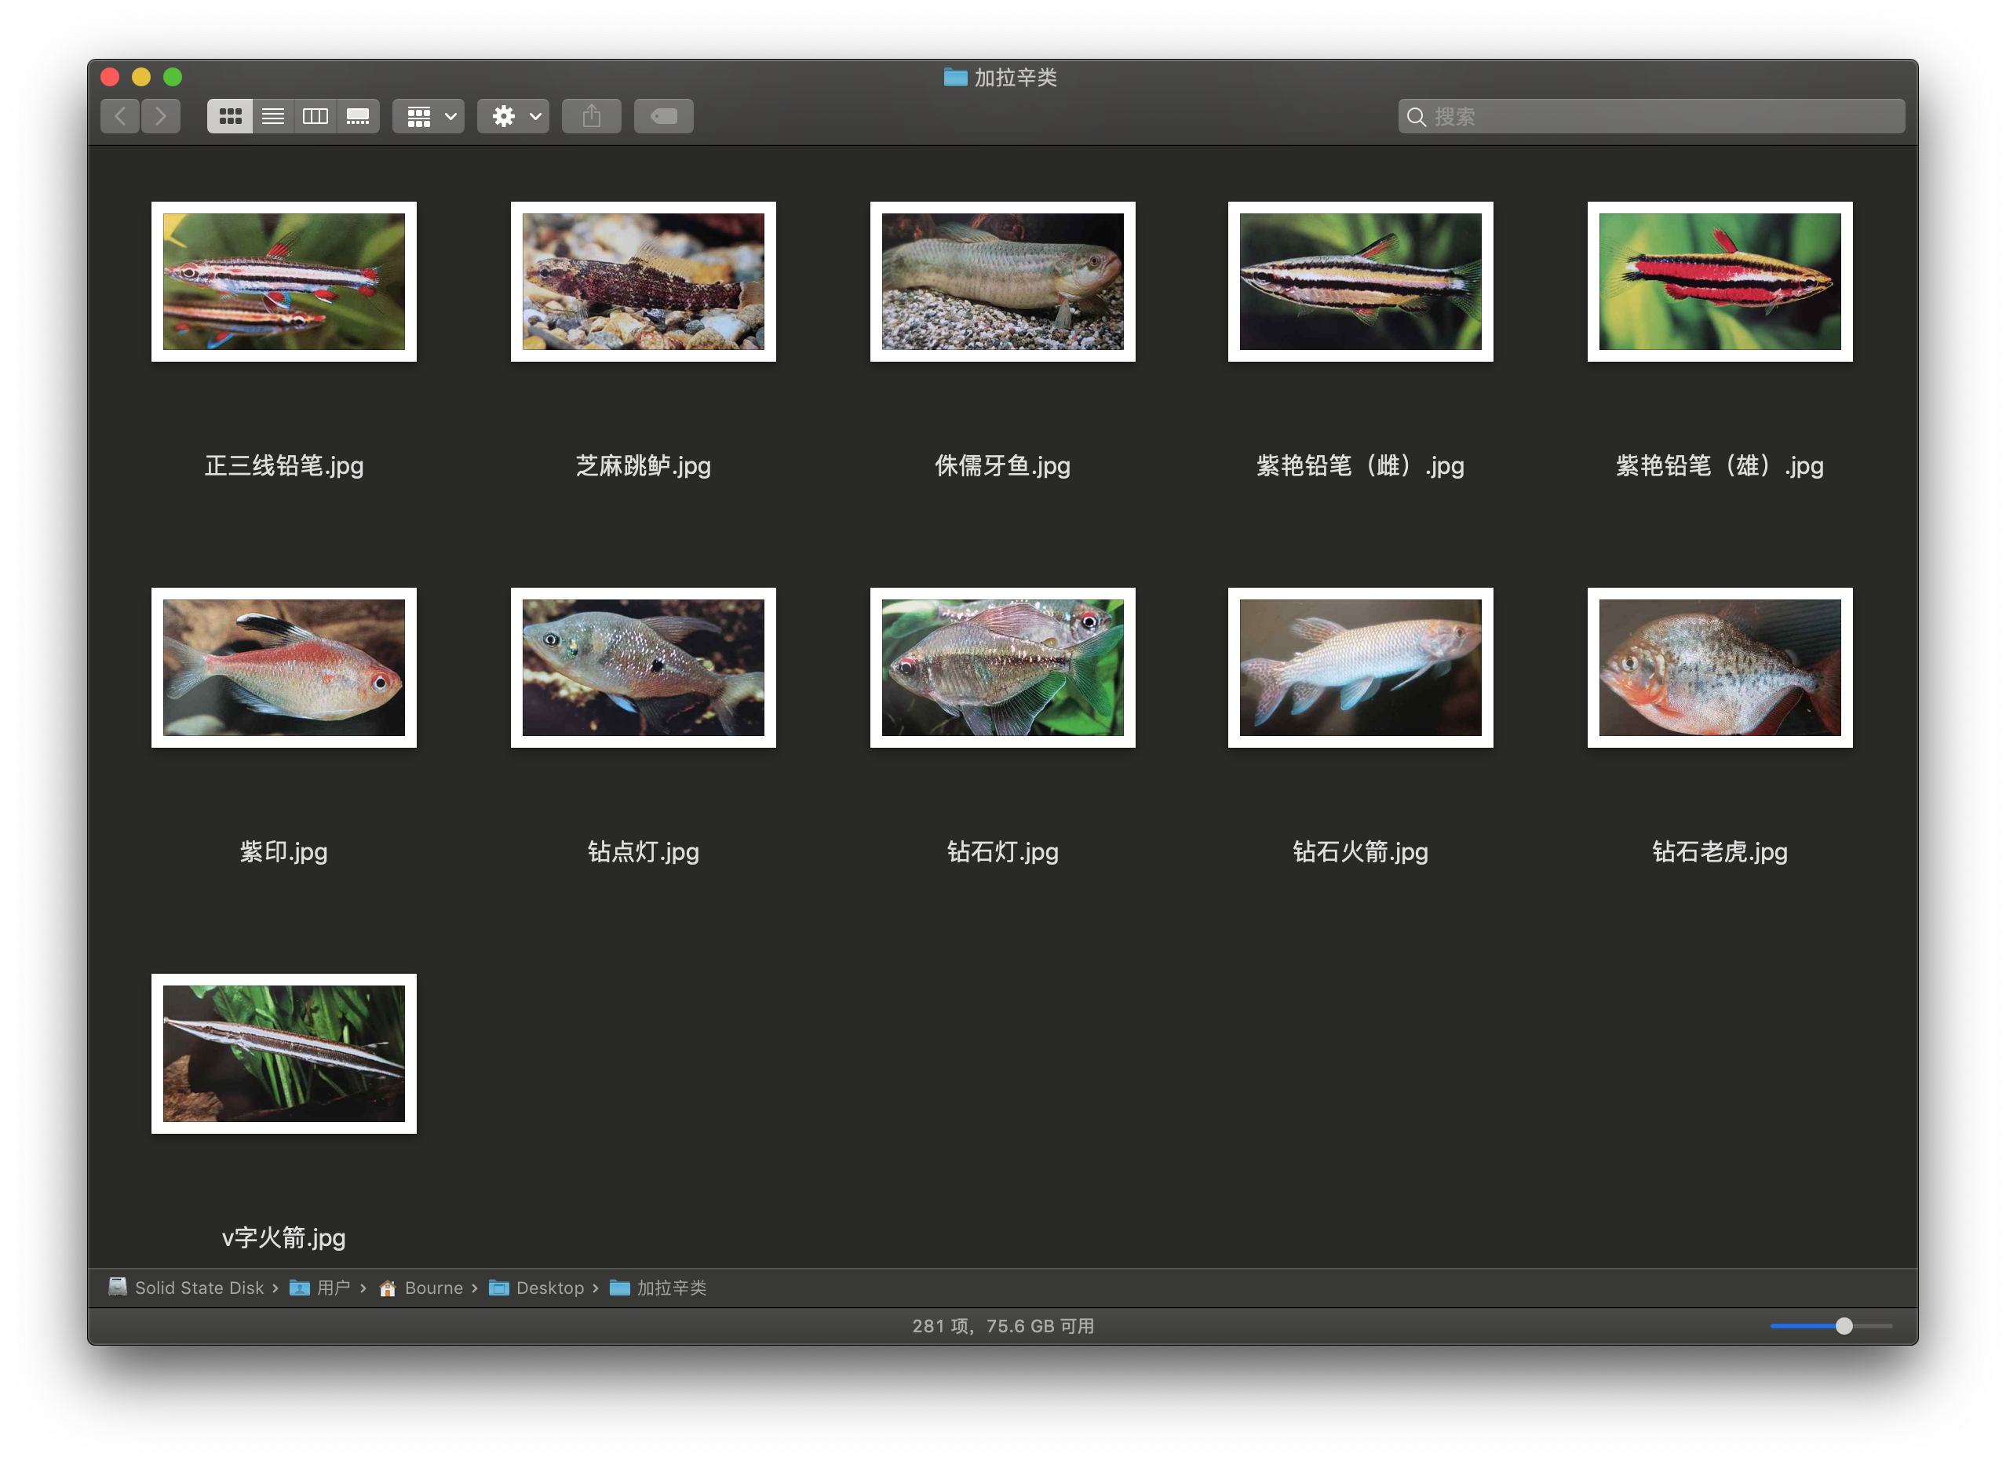Viewport: 2006px width, 1461px height.
Task: Select the 紫艳铅笔（雌）.jpg thumbnail
Action: coord(1360,281)
